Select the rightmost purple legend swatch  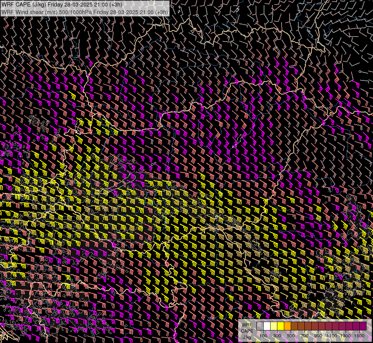click(363, 326)
